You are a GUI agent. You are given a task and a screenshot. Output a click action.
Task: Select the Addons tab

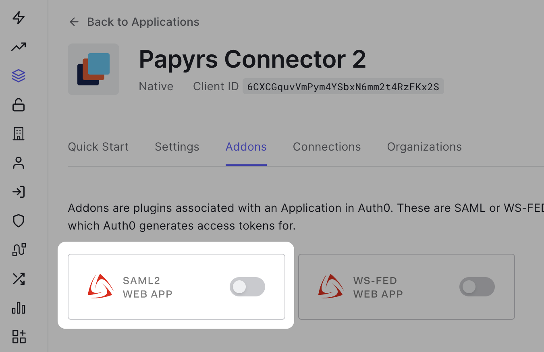[x=246, y=147]
